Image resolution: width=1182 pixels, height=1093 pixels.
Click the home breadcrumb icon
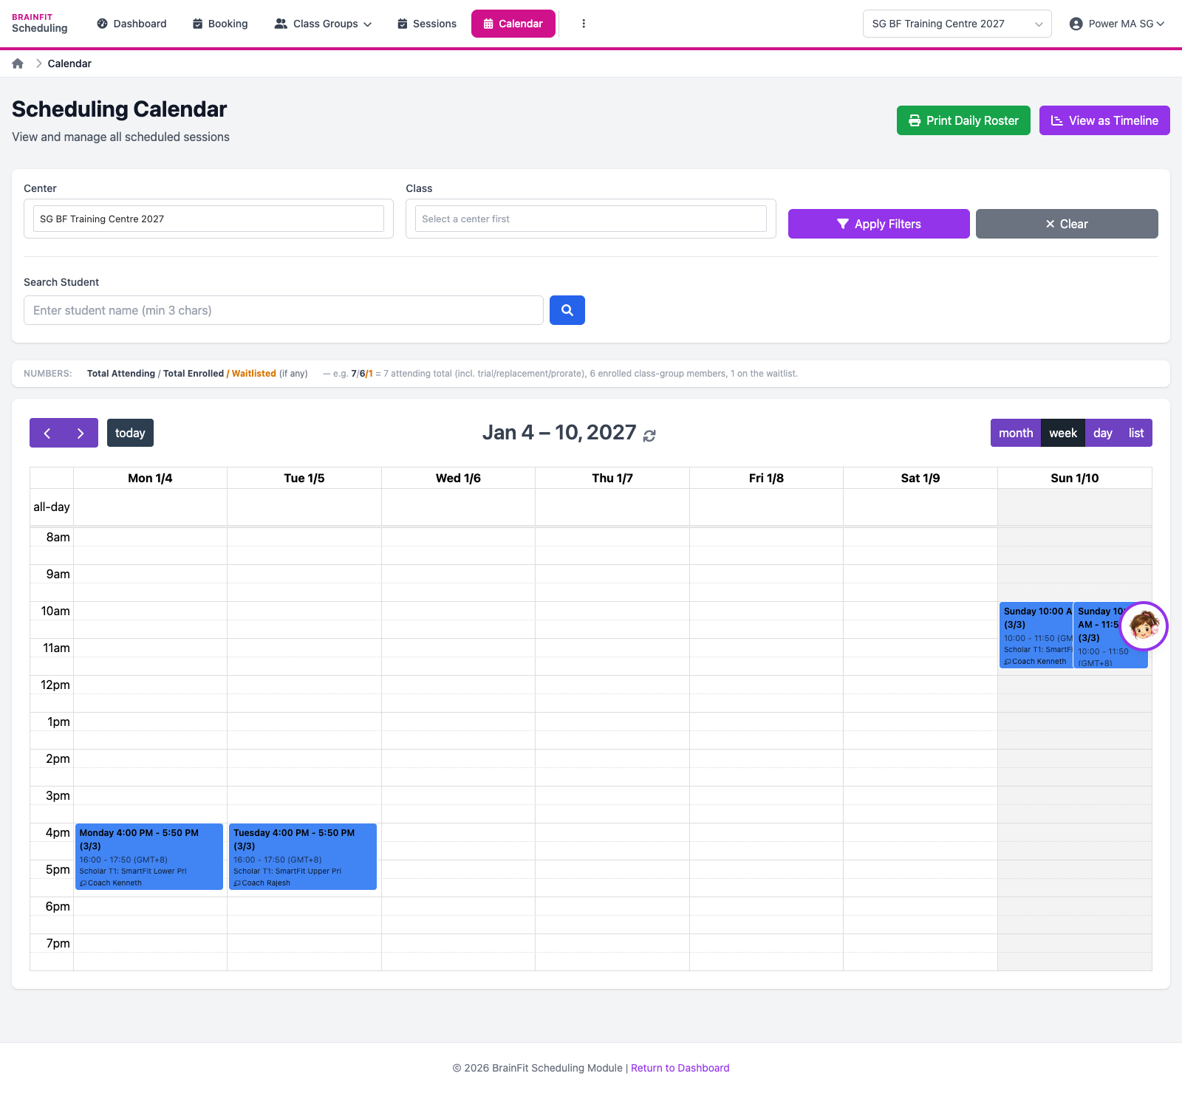[18, 64]
